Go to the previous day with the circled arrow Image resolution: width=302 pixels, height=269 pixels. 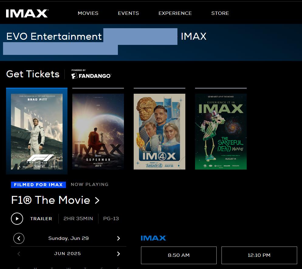point(19,238)
